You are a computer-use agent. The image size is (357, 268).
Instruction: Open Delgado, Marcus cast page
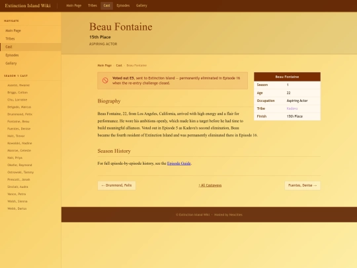pos(19,107)
